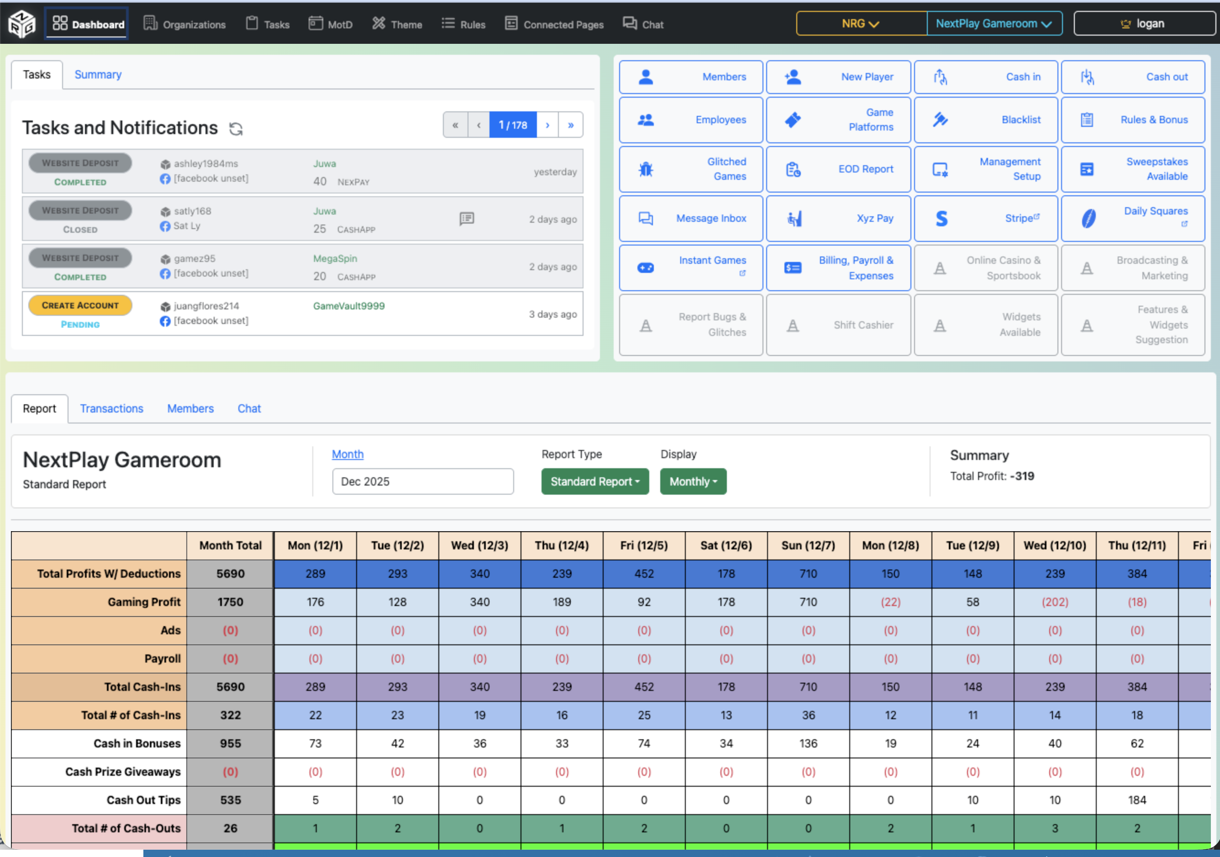Go to next tasks page arrow
Image resolution: width=1220 pixels, height=857 pixels.
point(547,125)
